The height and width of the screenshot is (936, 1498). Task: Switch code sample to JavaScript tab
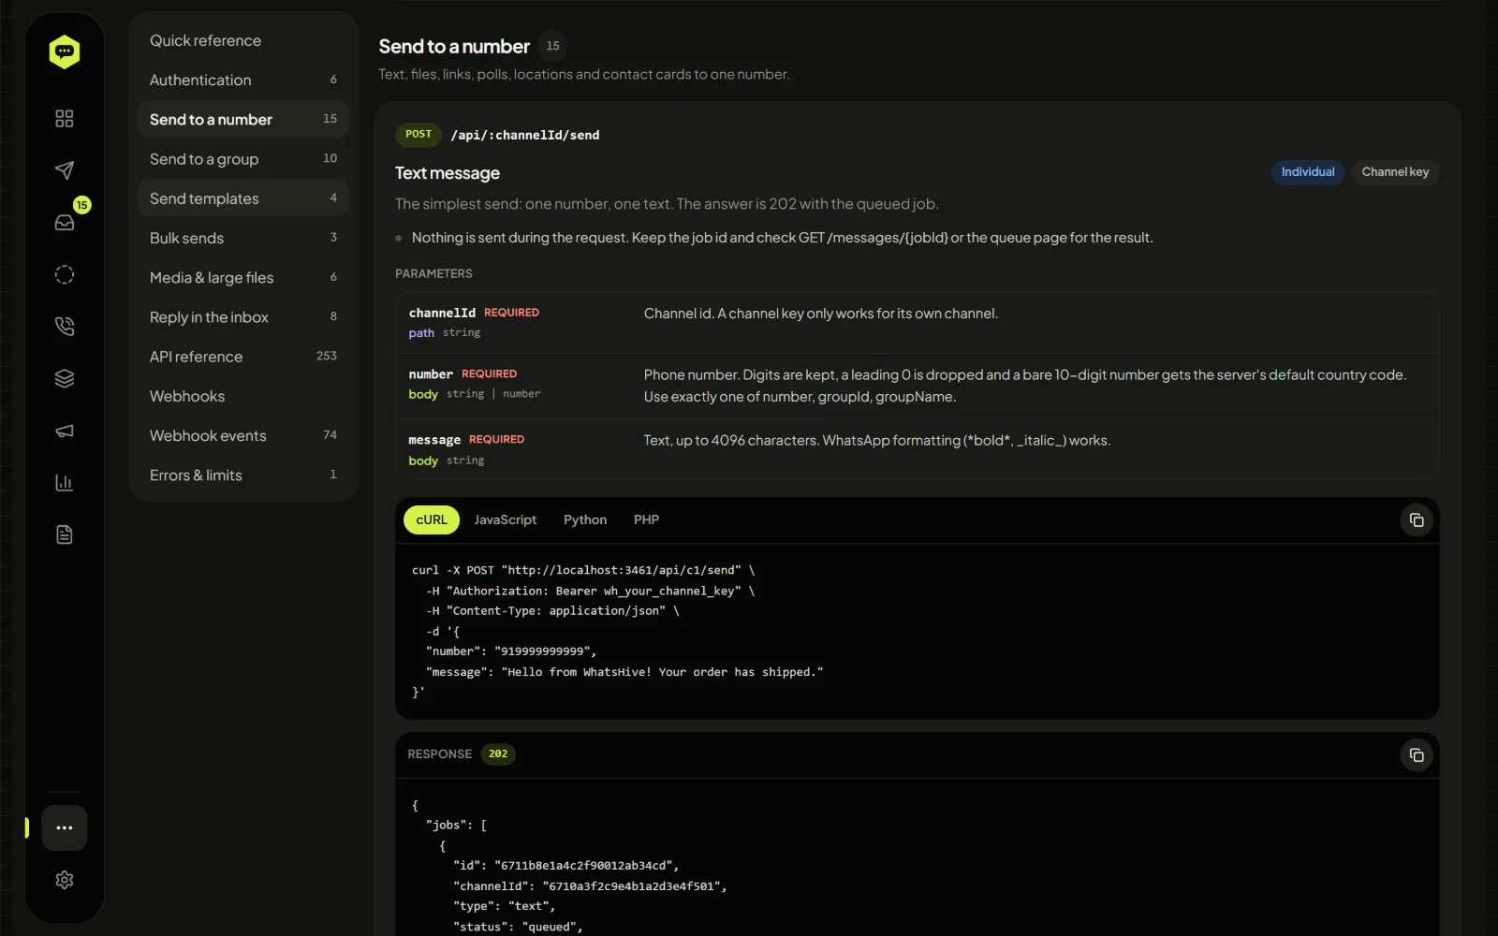click(506, 519)
